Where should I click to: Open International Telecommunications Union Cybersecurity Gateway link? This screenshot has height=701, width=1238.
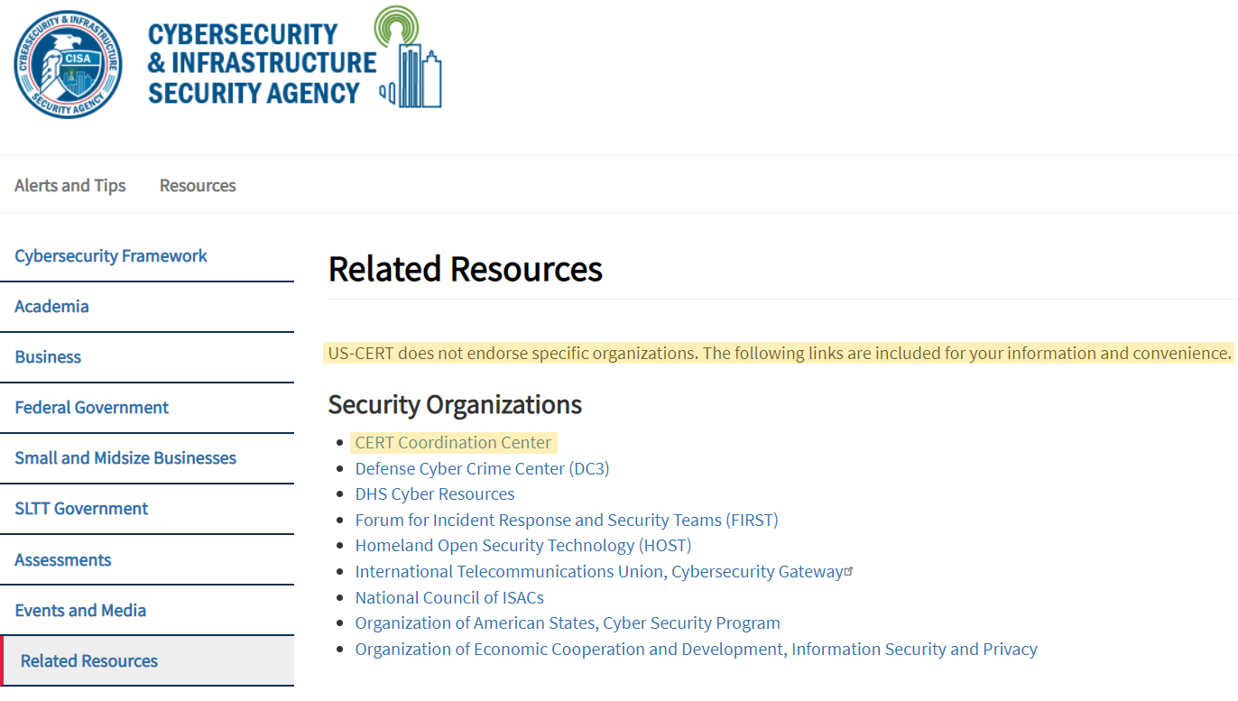pos(599,572)
